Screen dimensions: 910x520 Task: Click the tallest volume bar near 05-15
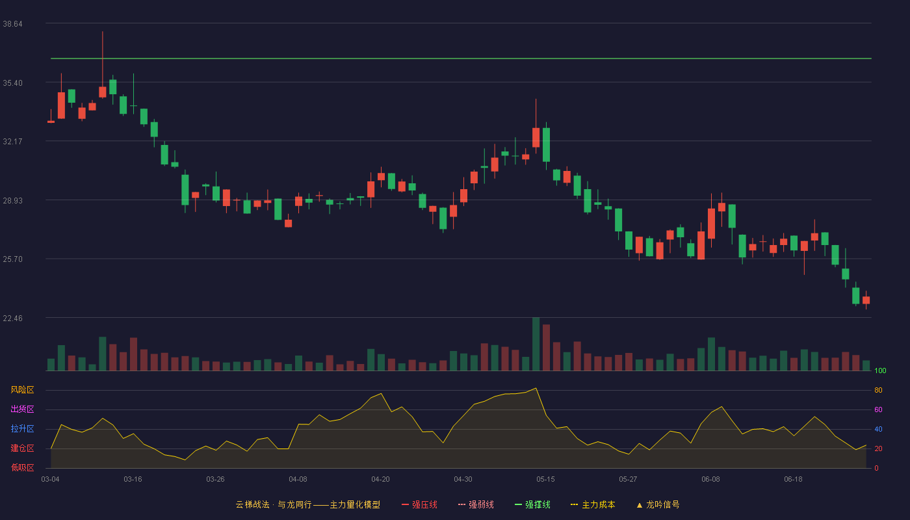[x=536, y=344]
